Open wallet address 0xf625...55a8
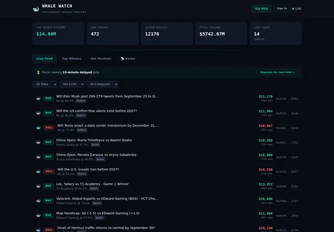Viewport: 334px width, 232px height. [x=287, y=113]
